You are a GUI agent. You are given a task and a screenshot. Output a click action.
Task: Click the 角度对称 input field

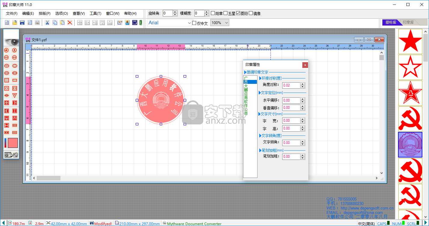(291, 85)
